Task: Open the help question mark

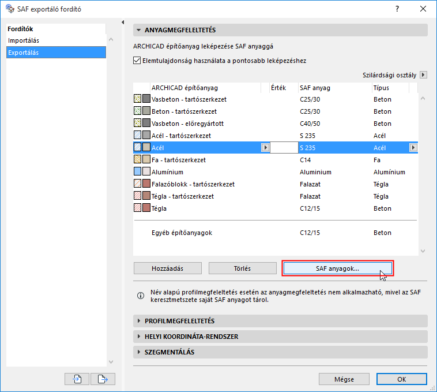Action: coord(397,9)
